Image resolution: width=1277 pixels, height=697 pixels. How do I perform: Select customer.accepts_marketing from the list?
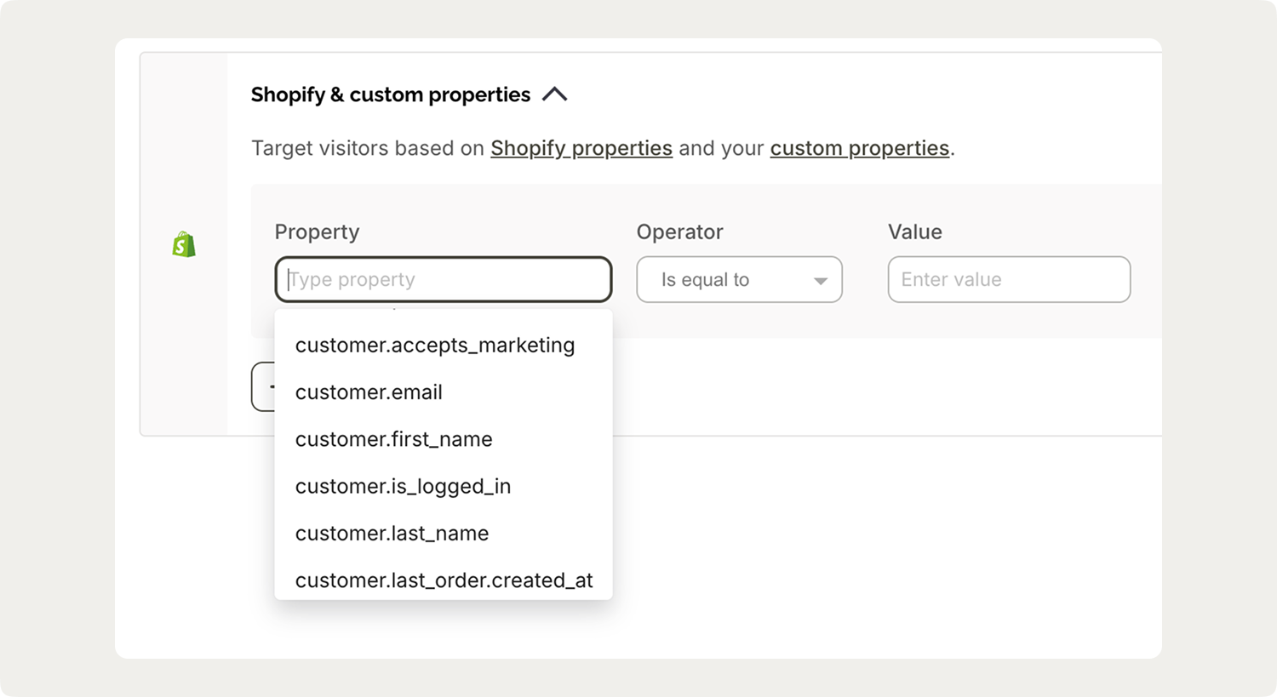click(x=435, y=346)
